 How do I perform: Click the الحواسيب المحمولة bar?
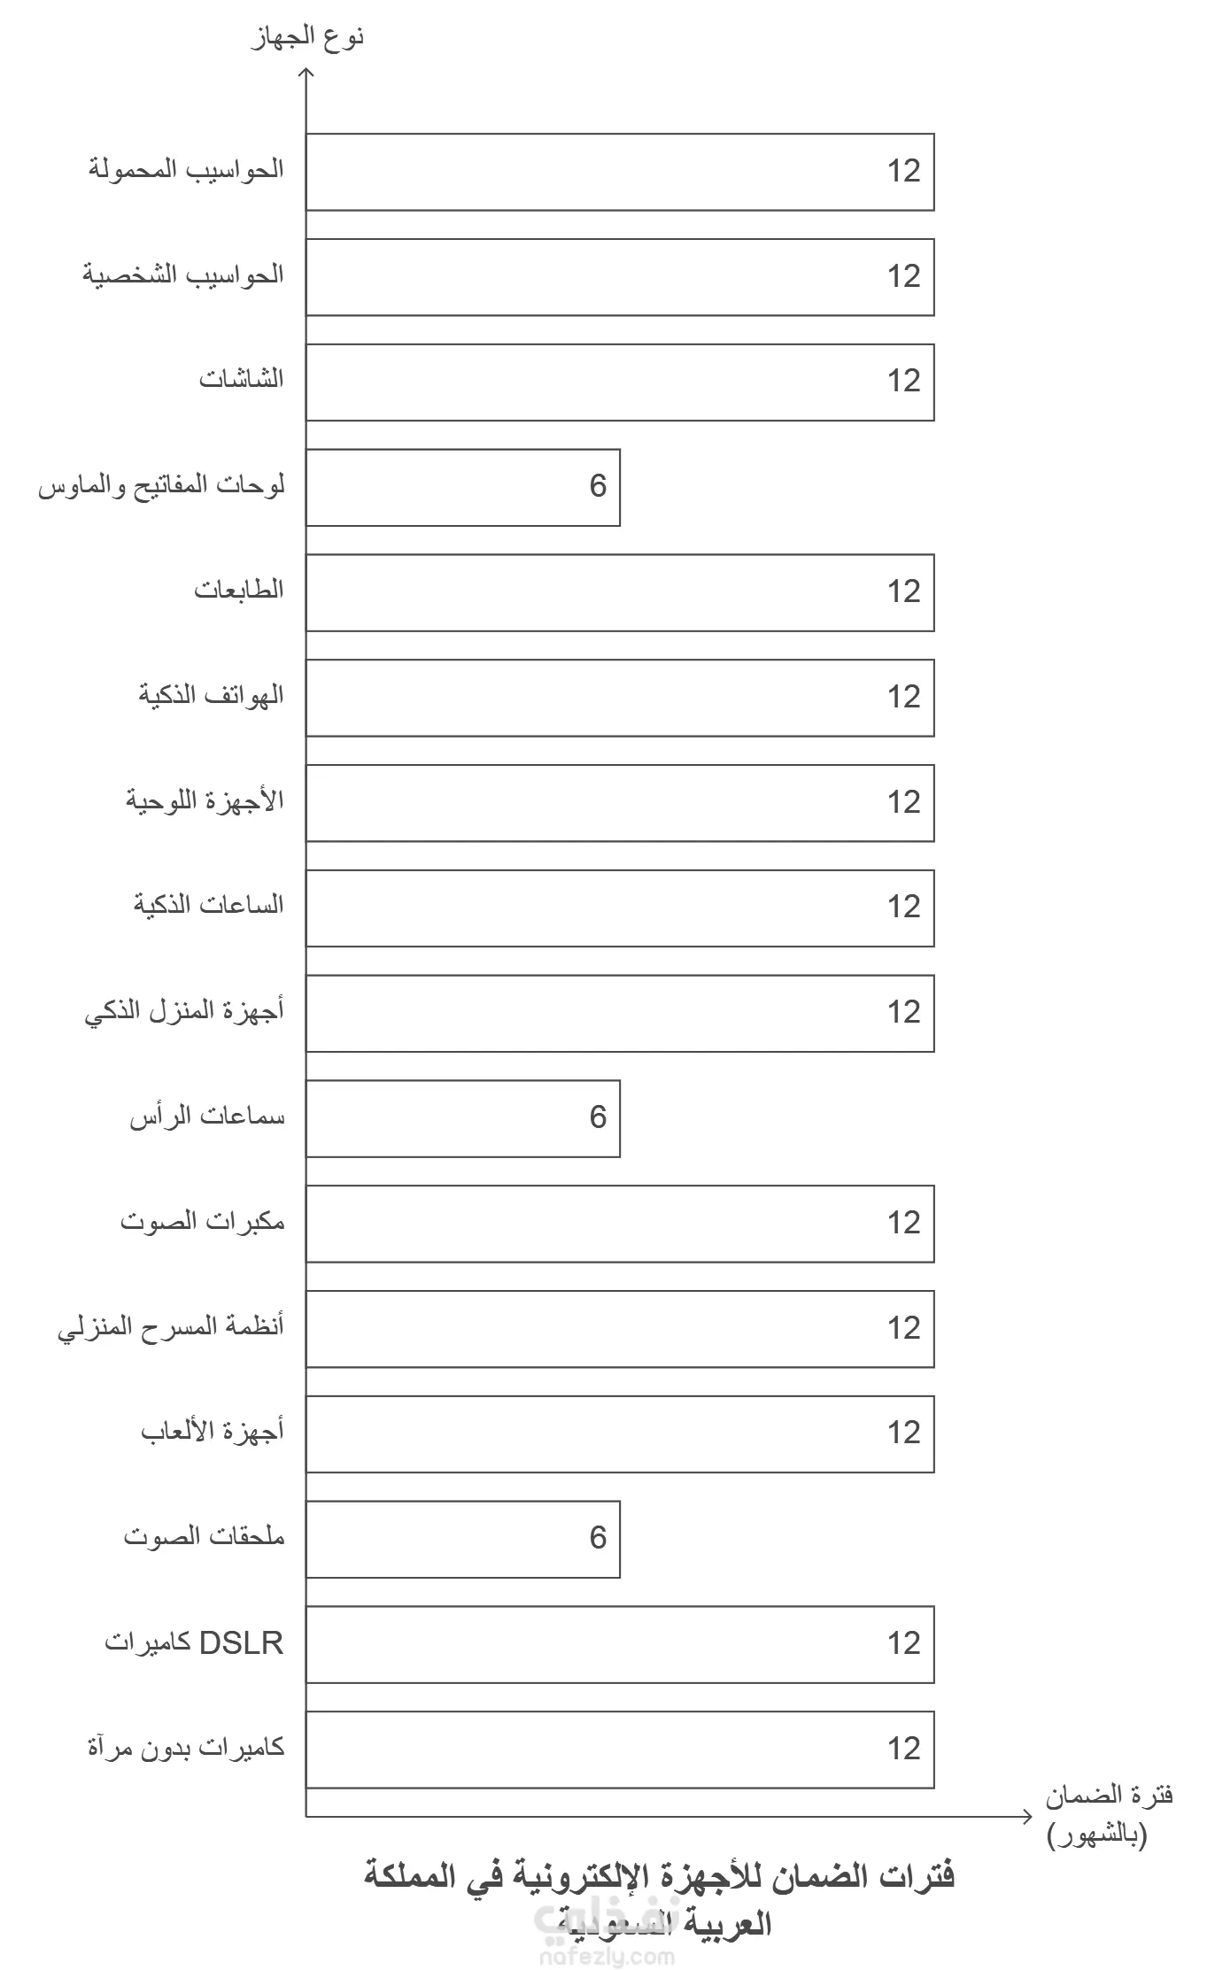pos(620,172)
